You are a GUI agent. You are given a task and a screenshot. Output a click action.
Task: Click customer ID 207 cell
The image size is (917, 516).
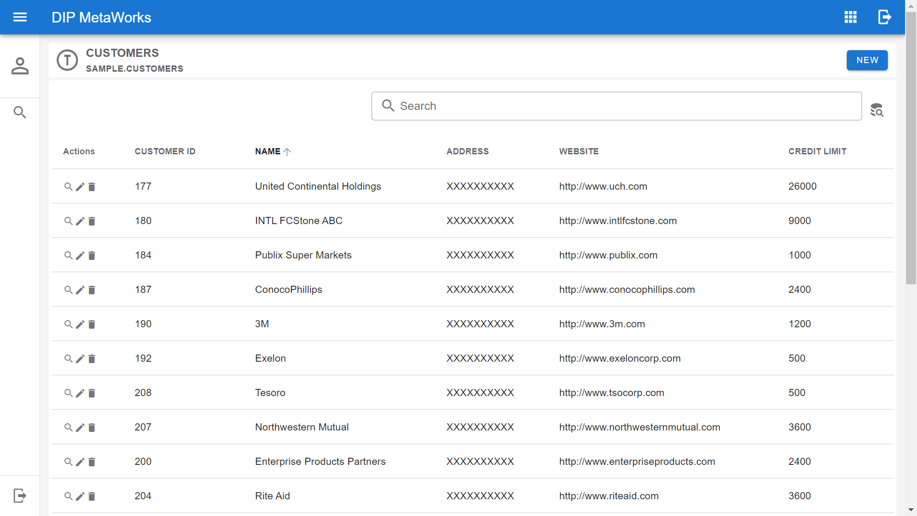[x=143, y=427]
